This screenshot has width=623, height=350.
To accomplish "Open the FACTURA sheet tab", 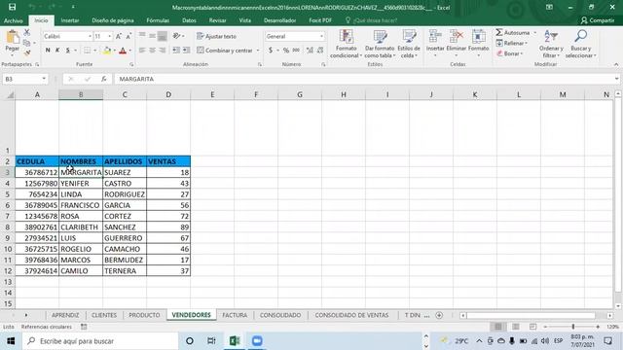I will (235, 315).
